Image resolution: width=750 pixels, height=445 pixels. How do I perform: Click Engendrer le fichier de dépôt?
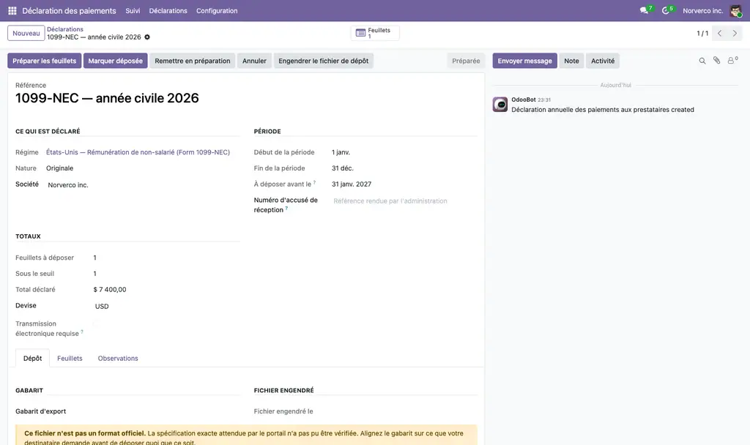323,61
